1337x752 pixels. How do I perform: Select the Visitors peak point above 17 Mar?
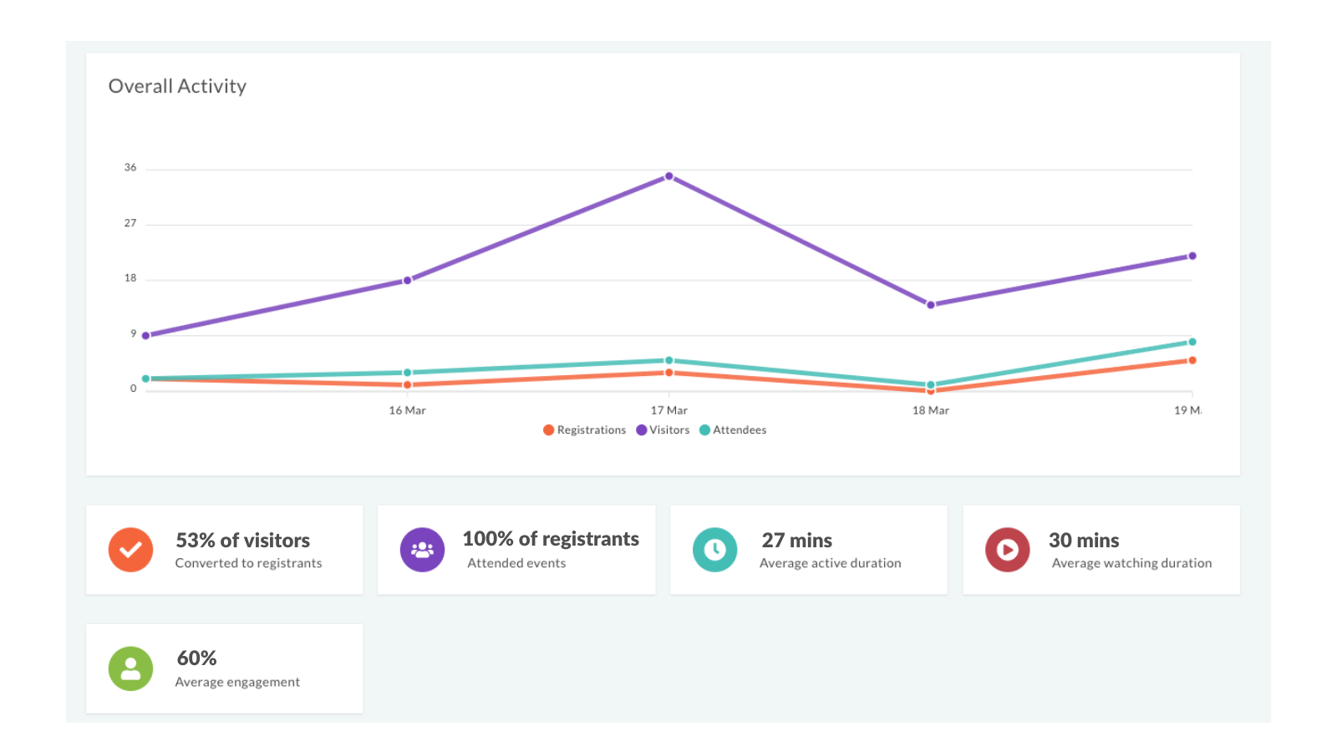pos(668,175)
